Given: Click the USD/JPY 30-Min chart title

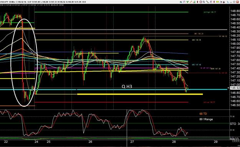Looking at the screenshot, I should (x=7, y=2).
